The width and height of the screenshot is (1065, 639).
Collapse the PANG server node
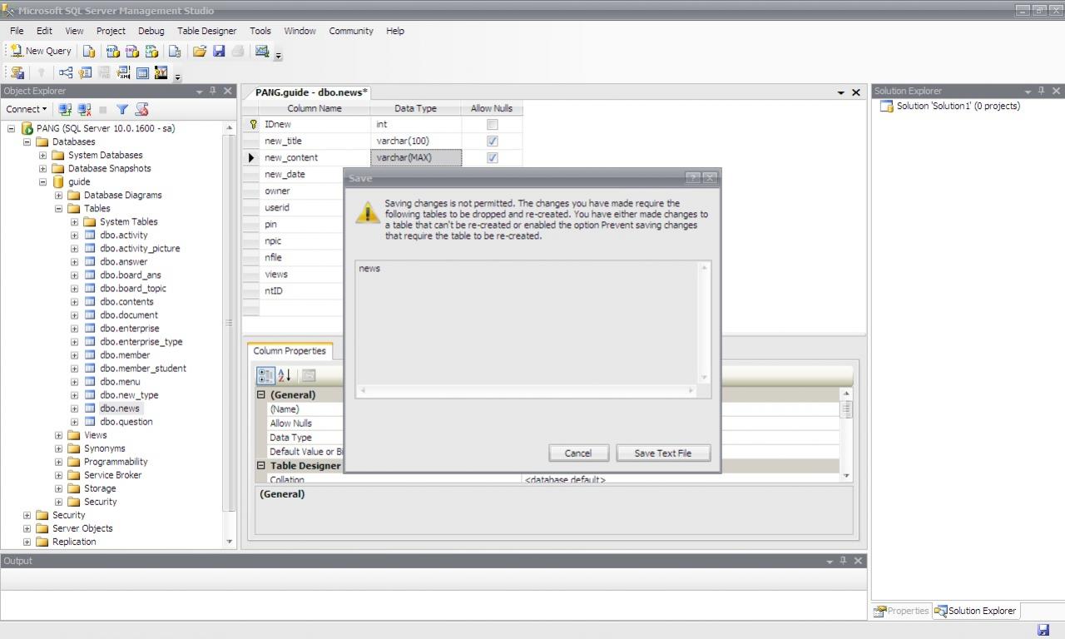[x=12, y=128]
